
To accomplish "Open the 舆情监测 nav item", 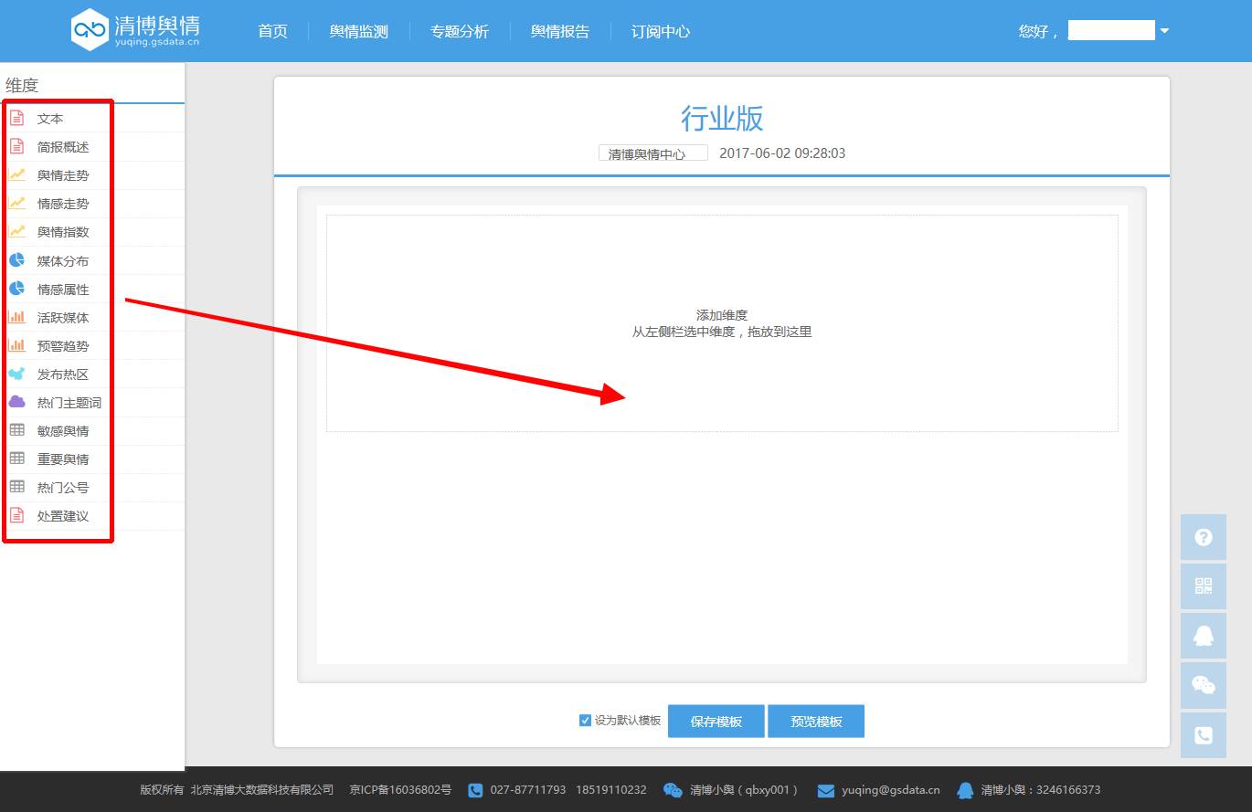I will pyautogui.click(x=359, y=31).
